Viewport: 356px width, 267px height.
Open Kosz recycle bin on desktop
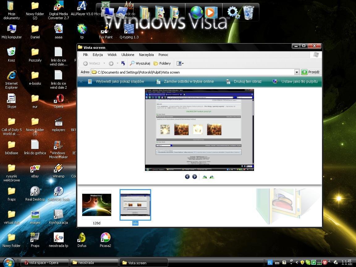point(11,55)
